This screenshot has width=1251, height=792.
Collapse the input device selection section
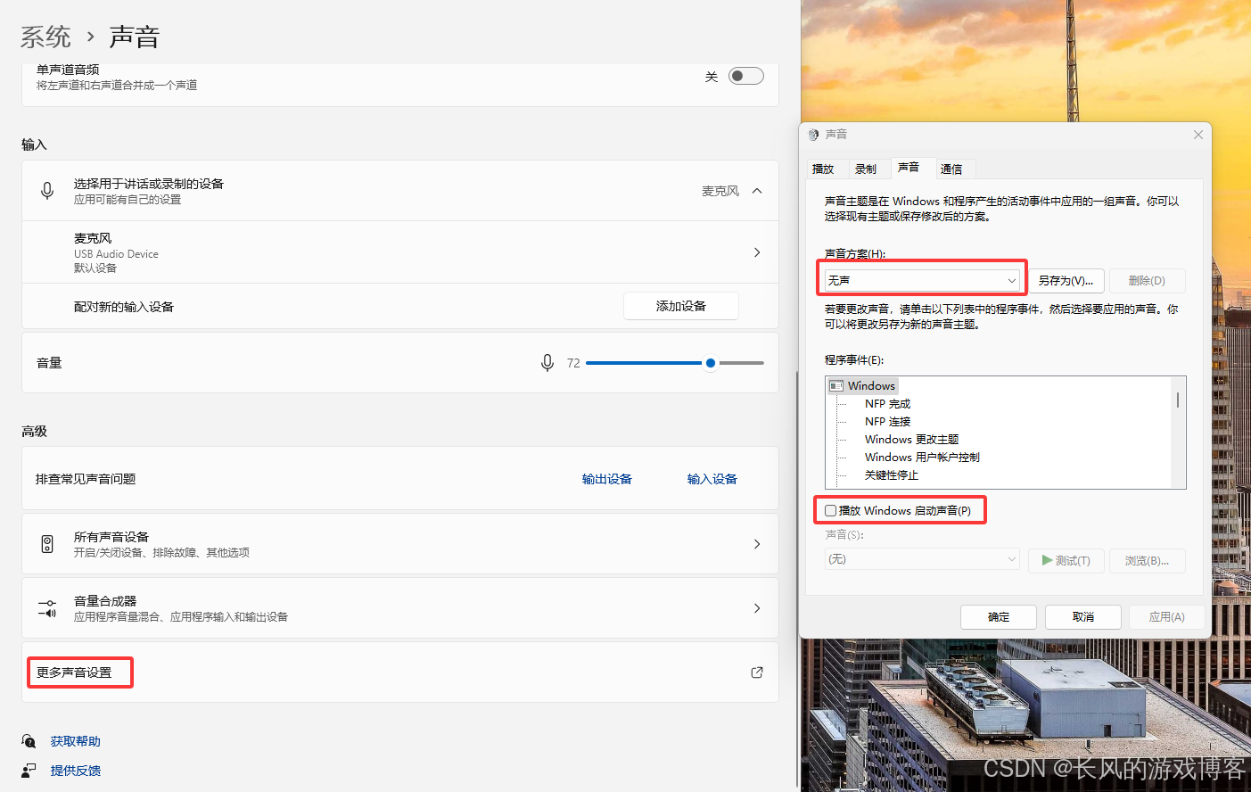757,191
